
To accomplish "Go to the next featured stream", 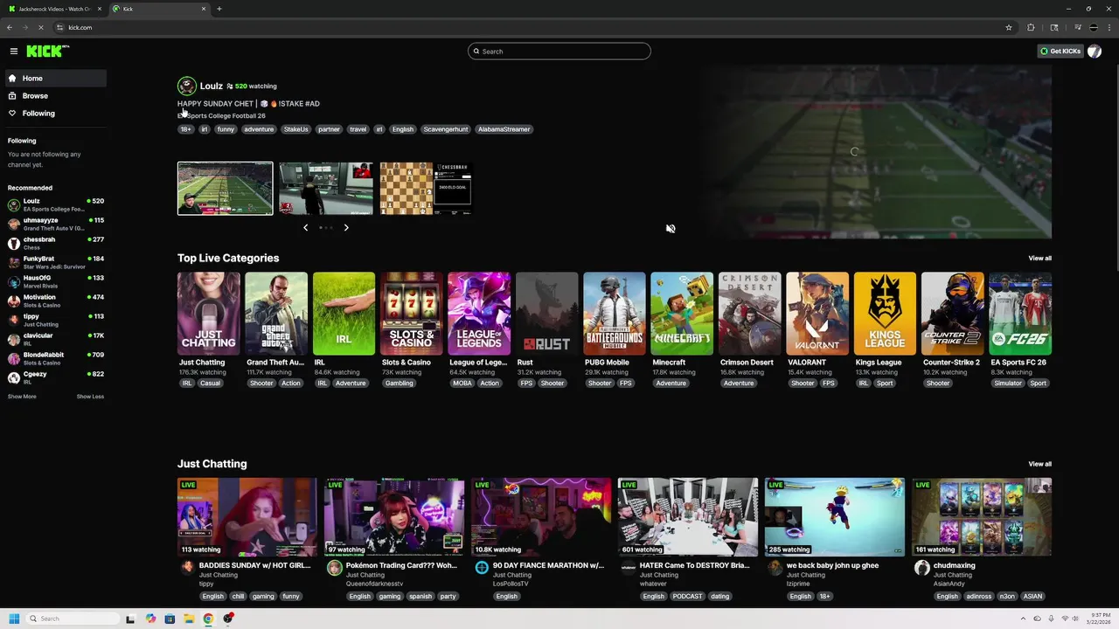I will [x=346, y=227].
